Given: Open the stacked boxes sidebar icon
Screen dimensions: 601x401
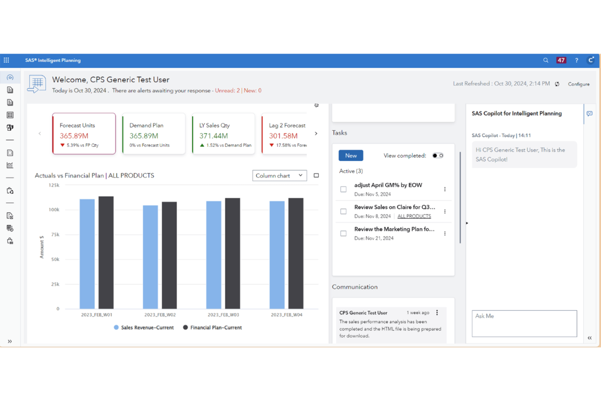Looking at the screenshot, I should 10,128.
